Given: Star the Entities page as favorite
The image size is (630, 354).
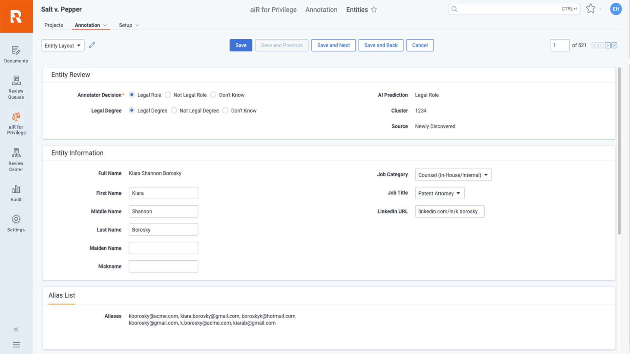Looking at the screenshot, I should (x=374, y=10).
